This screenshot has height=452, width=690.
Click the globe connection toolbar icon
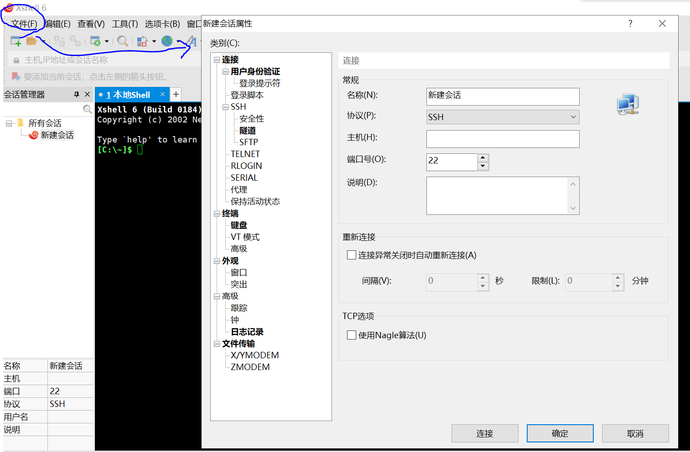(167, 41)
